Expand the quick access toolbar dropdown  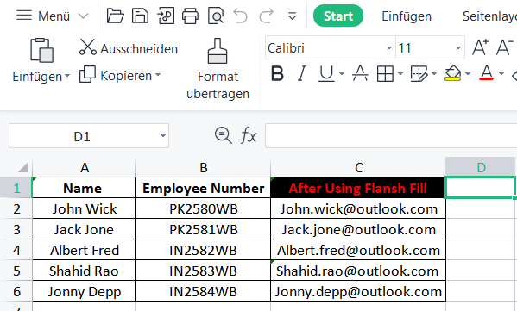[x=292, y=16]
